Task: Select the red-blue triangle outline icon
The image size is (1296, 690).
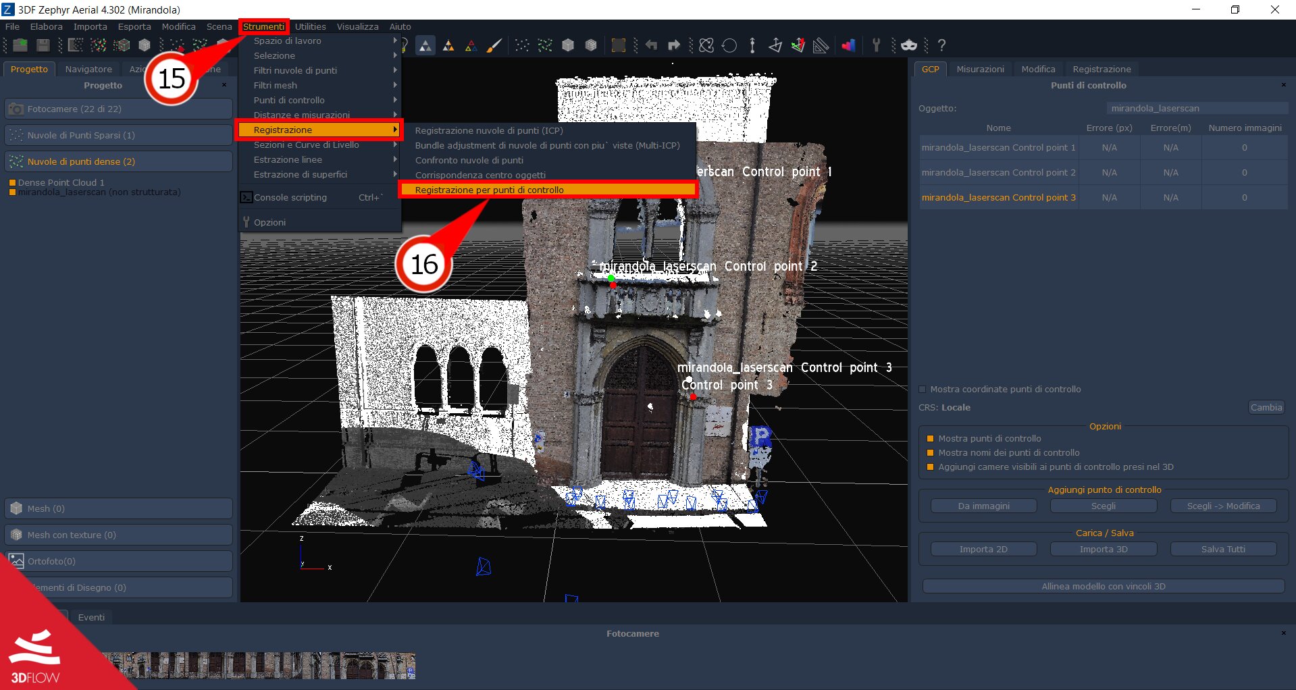Action: click(x=471, y=45)
